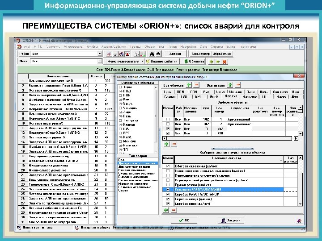The height and width of the screenshot is (241, 322).
Task: Click the printer icon left of Аварии button
Action: (158, 54)
